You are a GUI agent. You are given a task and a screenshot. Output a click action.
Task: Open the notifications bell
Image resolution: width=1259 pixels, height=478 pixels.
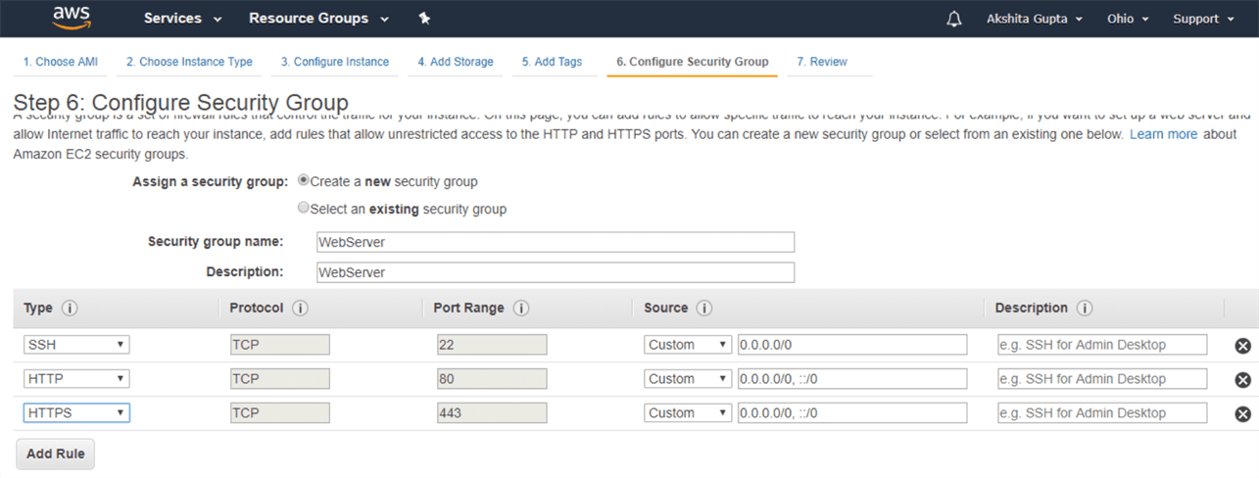953,19
